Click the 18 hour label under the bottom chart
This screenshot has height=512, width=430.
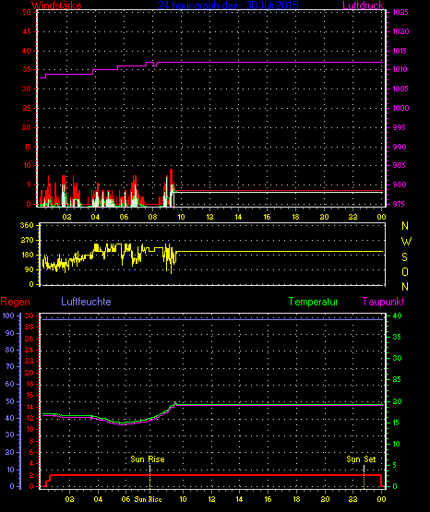(x=296, y=499)
